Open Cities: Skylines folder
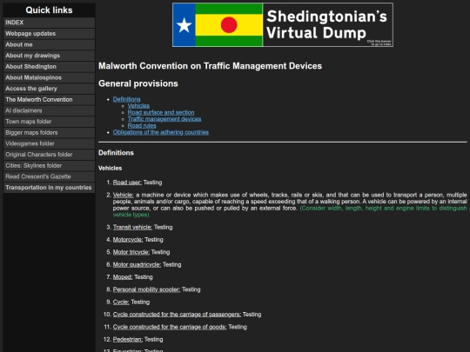 point(49,165)
